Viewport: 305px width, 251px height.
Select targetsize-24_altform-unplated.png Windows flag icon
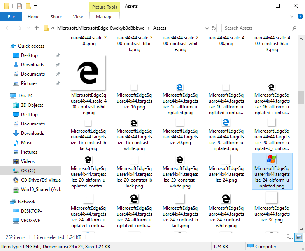pos(272,159)
